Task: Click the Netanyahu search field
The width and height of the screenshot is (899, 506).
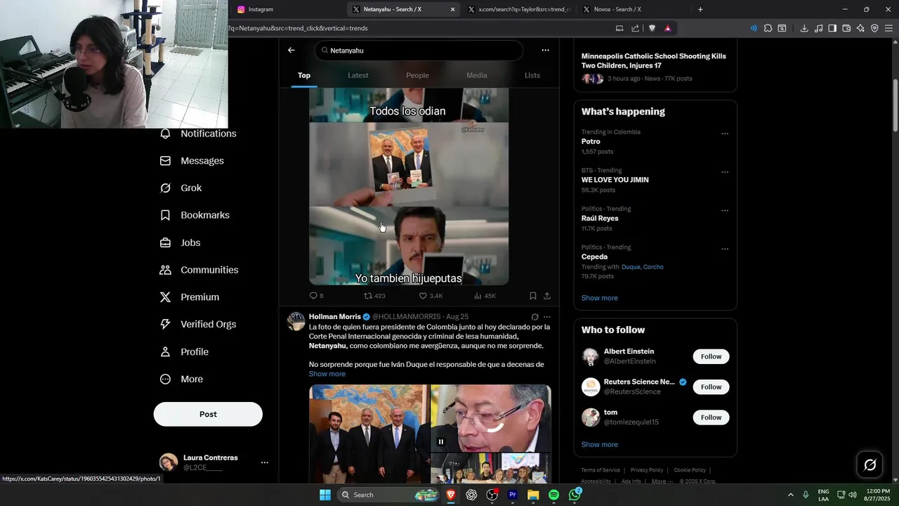Action: point(419,51)
